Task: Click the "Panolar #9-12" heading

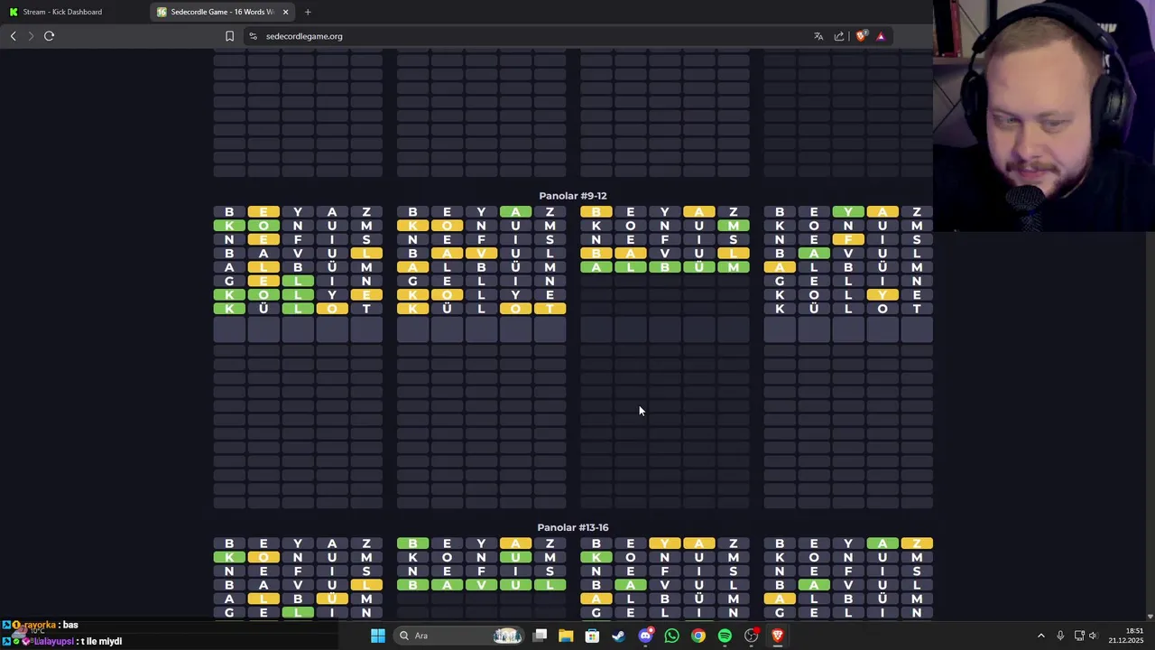Action: [573, 196]
